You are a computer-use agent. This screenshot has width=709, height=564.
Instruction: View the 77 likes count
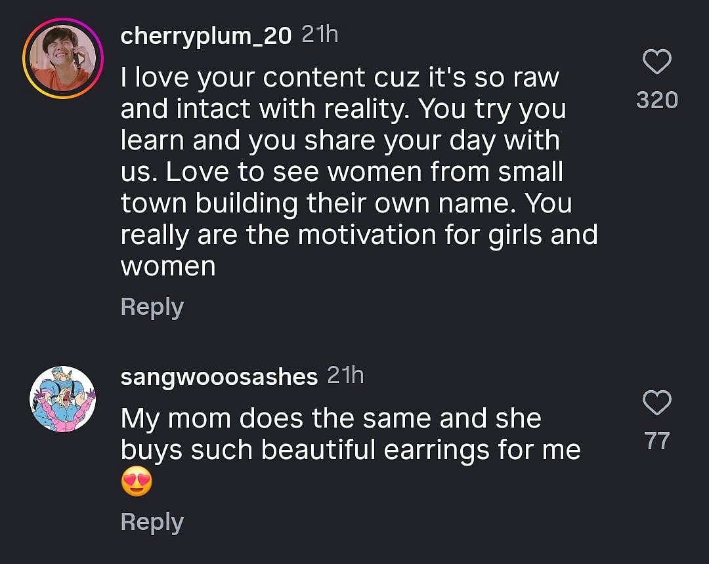[x=656, y=441]
